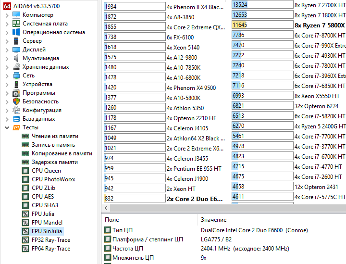Viewport: 346px width, 264px height.
Task: Click the Конфигурация gear icon
Action: click(16, 110)
